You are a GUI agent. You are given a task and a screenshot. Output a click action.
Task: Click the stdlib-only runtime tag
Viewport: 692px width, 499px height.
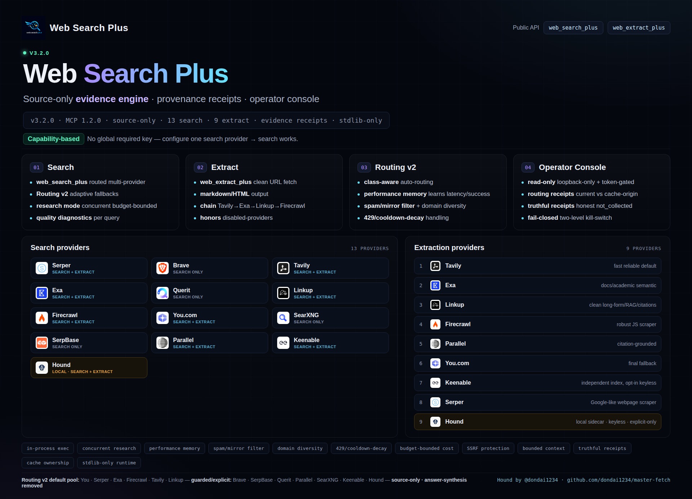[109, 463]
